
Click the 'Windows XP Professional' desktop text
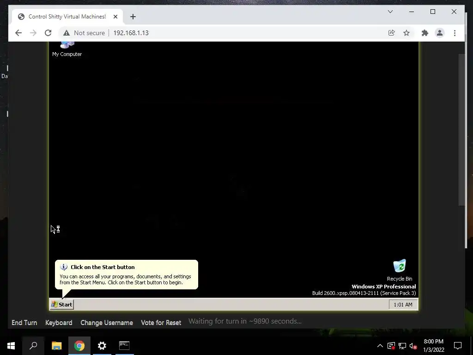[384, 287]
